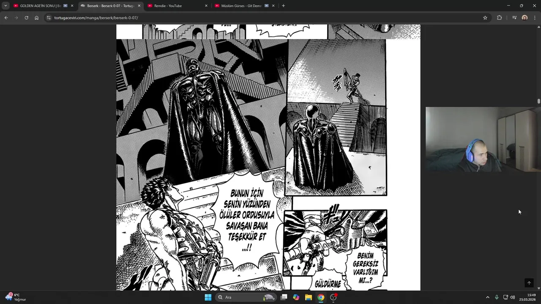Close the Müslüm Gürses tab
The image size is (541, 304).
[273, 6]
